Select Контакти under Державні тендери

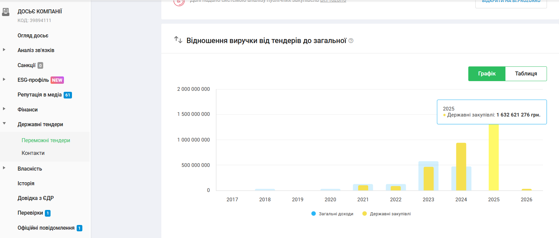click(33, 153)
